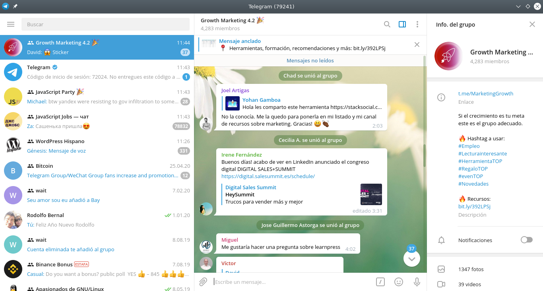This screenshot has width=543, height=291.
Task: Click the Digital Sales Summit preview title
Action: 251,187
